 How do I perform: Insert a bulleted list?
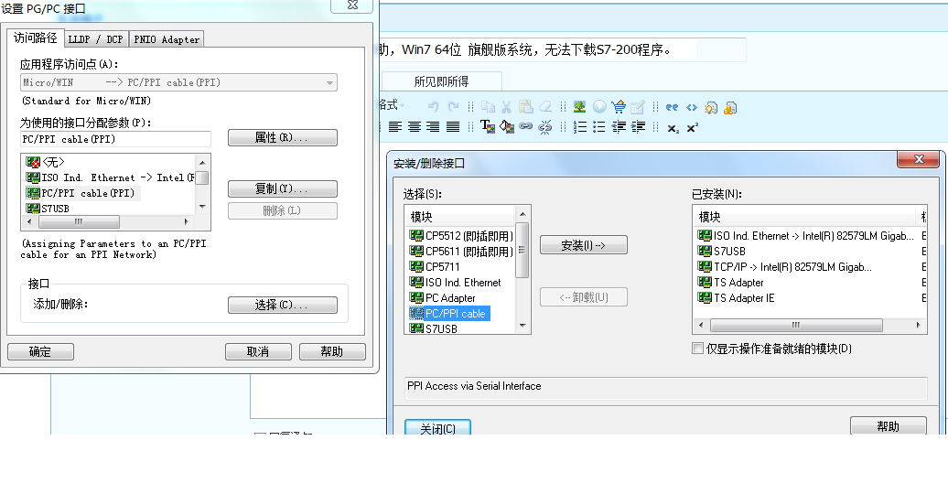pyautogui.click(x=599, y=127)
